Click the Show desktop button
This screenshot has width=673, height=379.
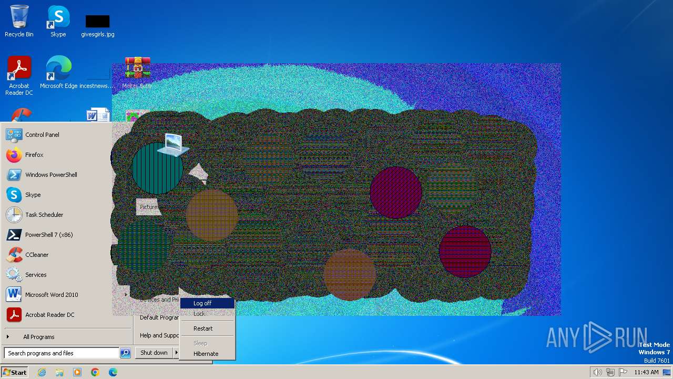tap(667, 372)
